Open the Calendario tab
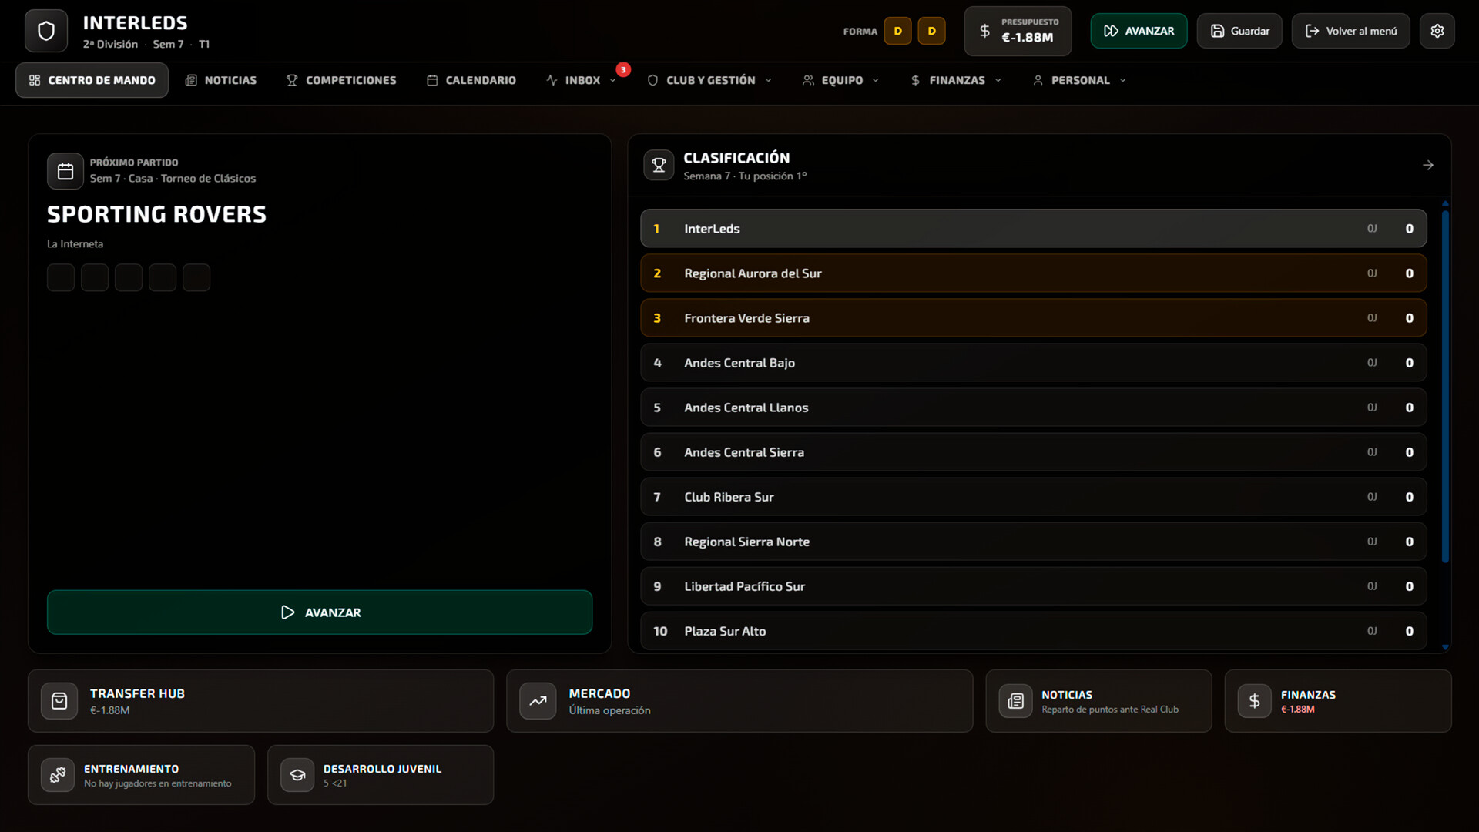 pyautogui.click(x=471, y=79)
